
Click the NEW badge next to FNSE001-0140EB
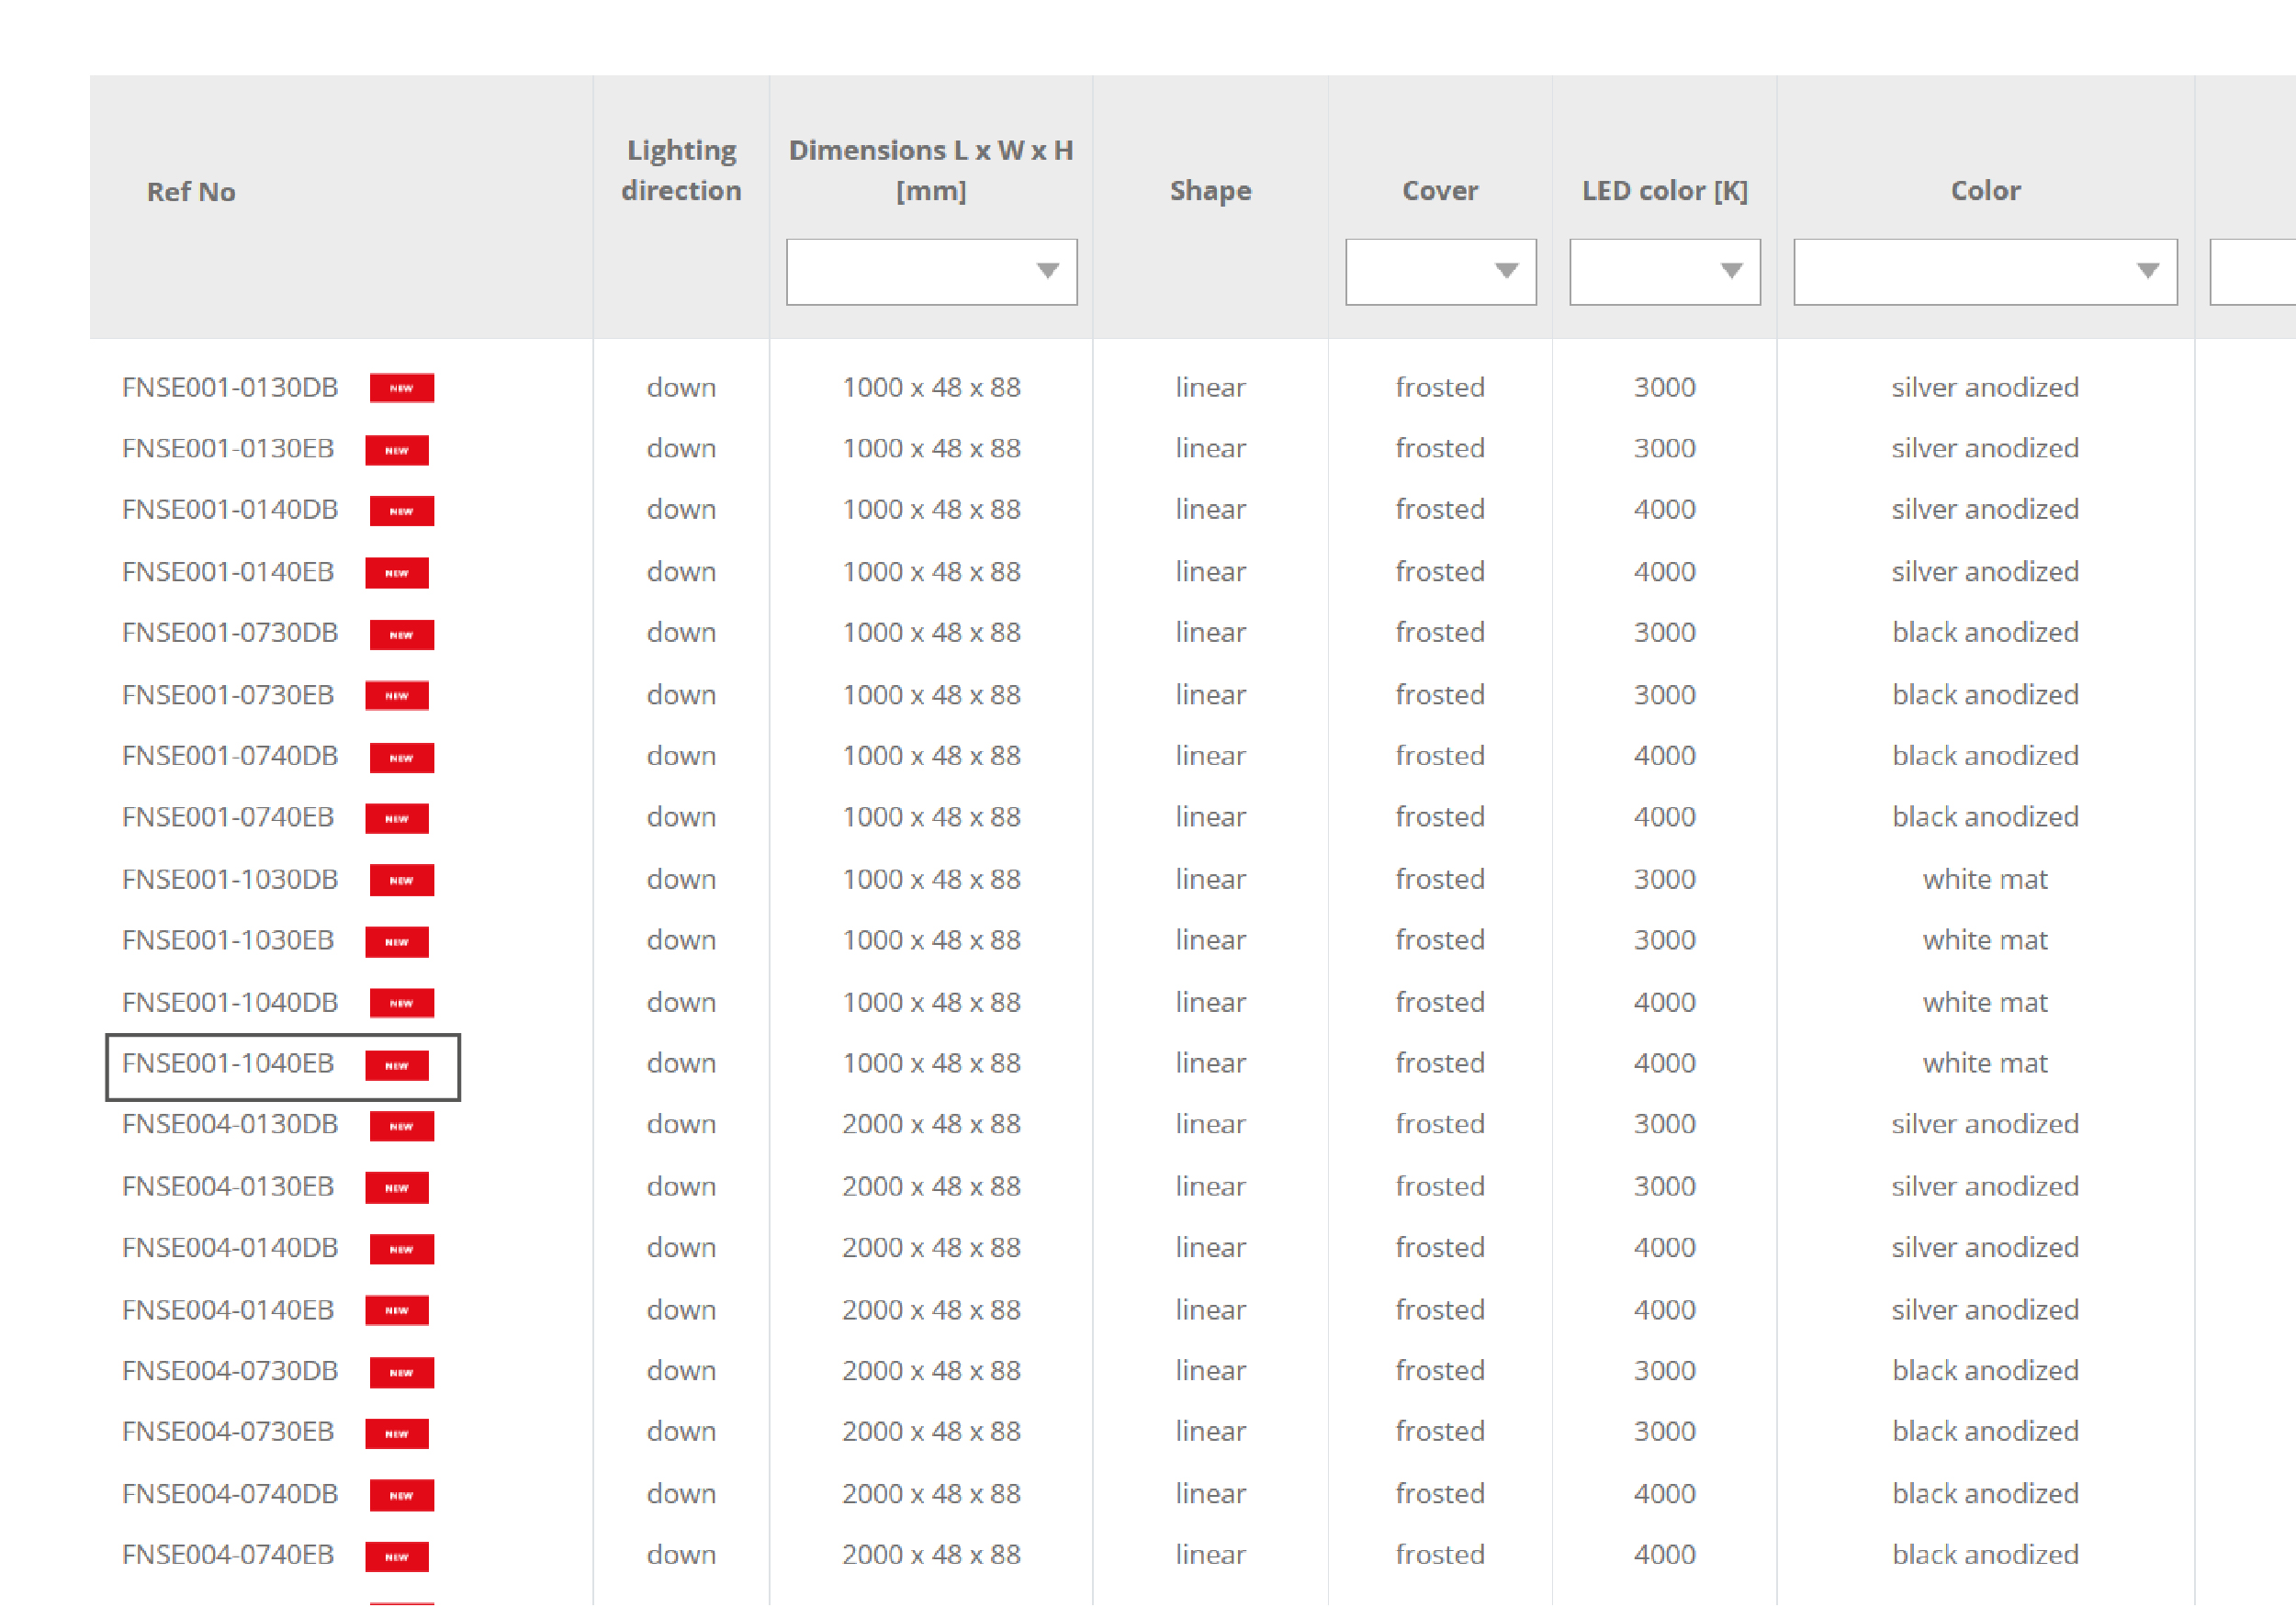tap(397, 573)
